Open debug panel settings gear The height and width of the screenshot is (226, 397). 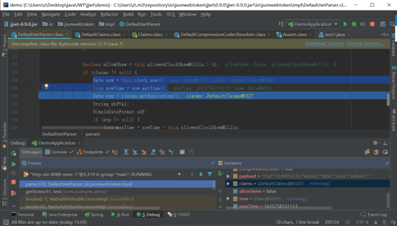376,143
